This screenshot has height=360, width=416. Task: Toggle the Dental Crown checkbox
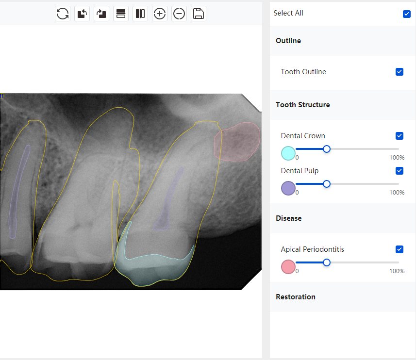point(399,136)
